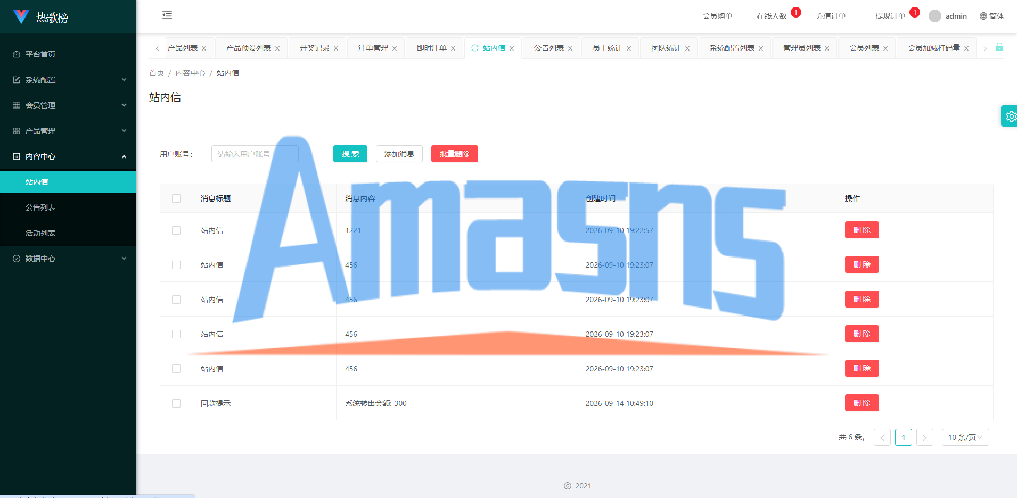Click the 在线人数 notification badge
Viewport: 1017px width, 498px height.
click(x=796, y=12)
